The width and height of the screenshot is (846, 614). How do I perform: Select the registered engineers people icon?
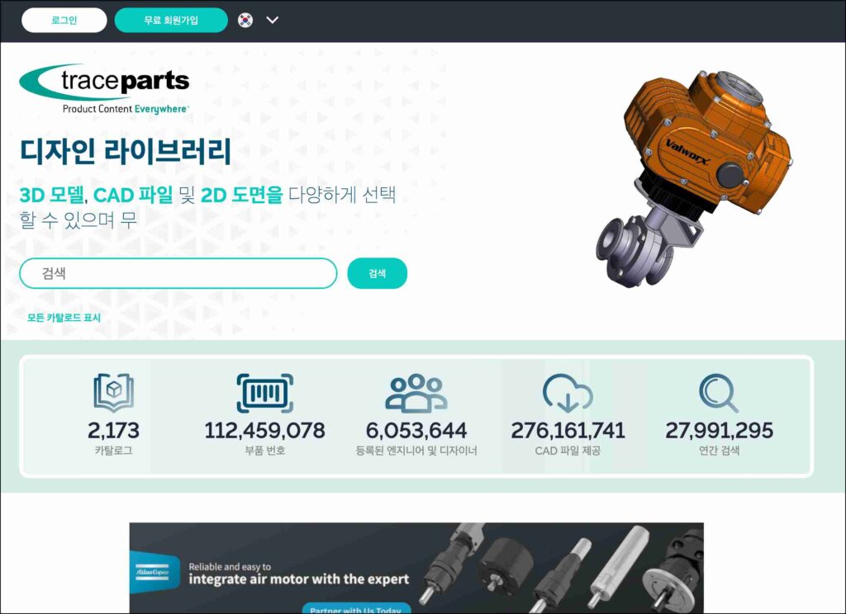click(416, 392)
